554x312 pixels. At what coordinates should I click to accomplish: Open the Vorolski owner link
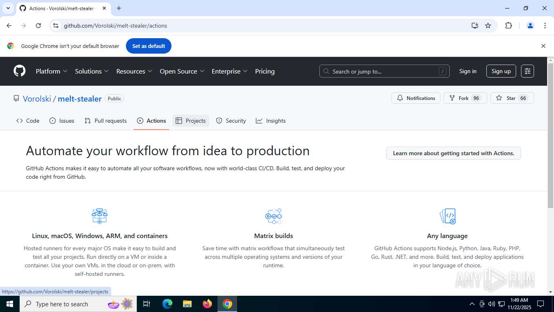pos(37,99)
